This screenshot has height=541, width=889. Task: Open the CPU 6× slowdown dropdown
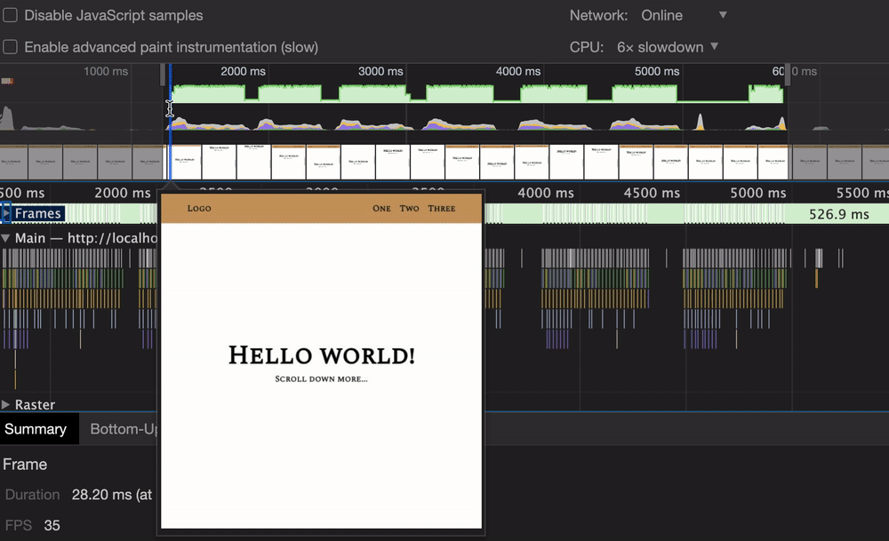pyautogui.click(x=667, y=47)
